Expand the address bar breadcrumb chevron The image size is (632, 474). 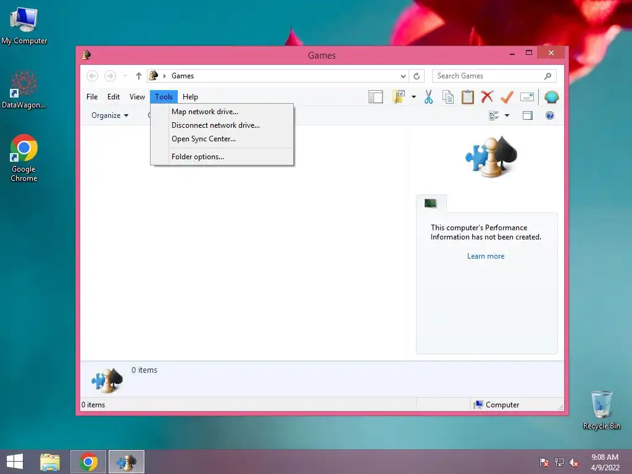164,76
